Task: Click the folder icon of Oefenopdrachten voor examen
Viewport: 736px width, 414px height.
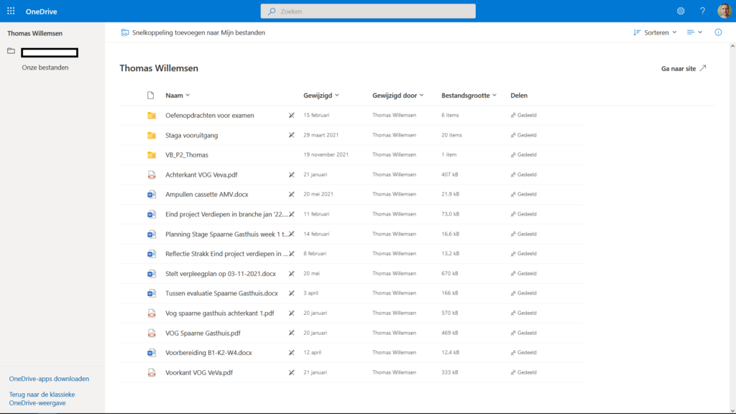Action: point(152,115)
